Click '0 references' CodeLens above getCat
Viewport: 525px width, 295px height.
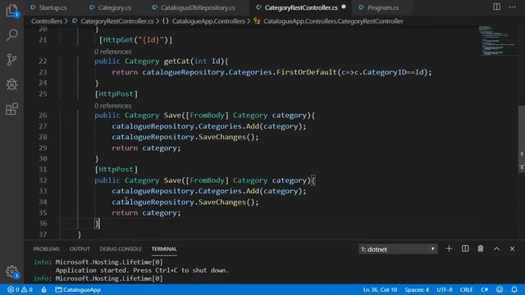113,52
